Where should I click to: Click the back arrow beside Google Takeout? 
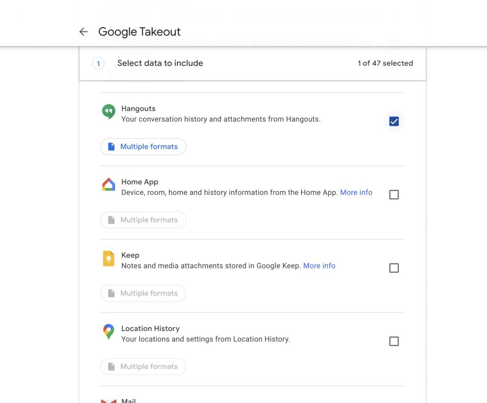click(x=84, y=32)
